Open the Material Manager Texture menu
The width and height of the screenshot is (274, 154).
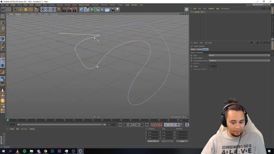pyautogui.click(x=32, y=129)
